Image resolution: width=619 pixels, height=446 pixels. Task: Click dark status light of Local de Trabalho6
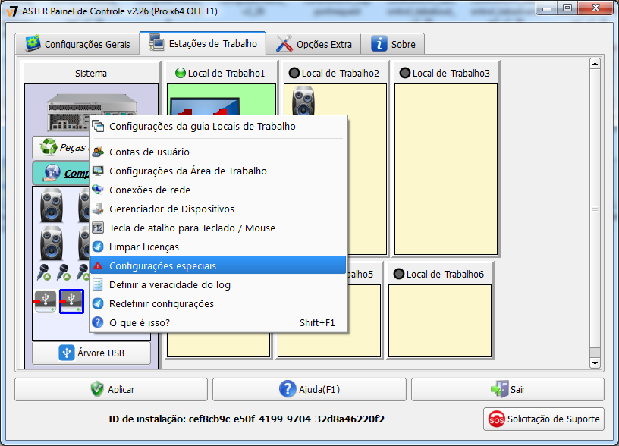pyautogui.click(x=399, y=274)
